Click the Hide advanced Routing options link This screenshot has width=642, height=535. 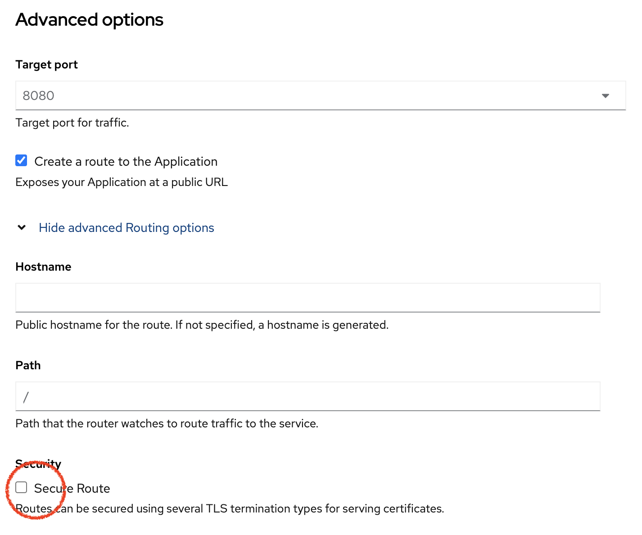coord(127,228)
